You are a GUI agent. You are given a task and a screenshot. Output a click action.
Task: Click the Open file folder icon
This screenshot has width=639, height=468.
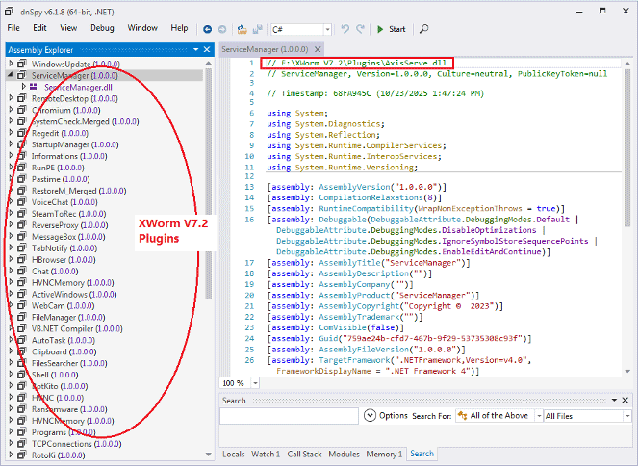[x=242, y=29]
